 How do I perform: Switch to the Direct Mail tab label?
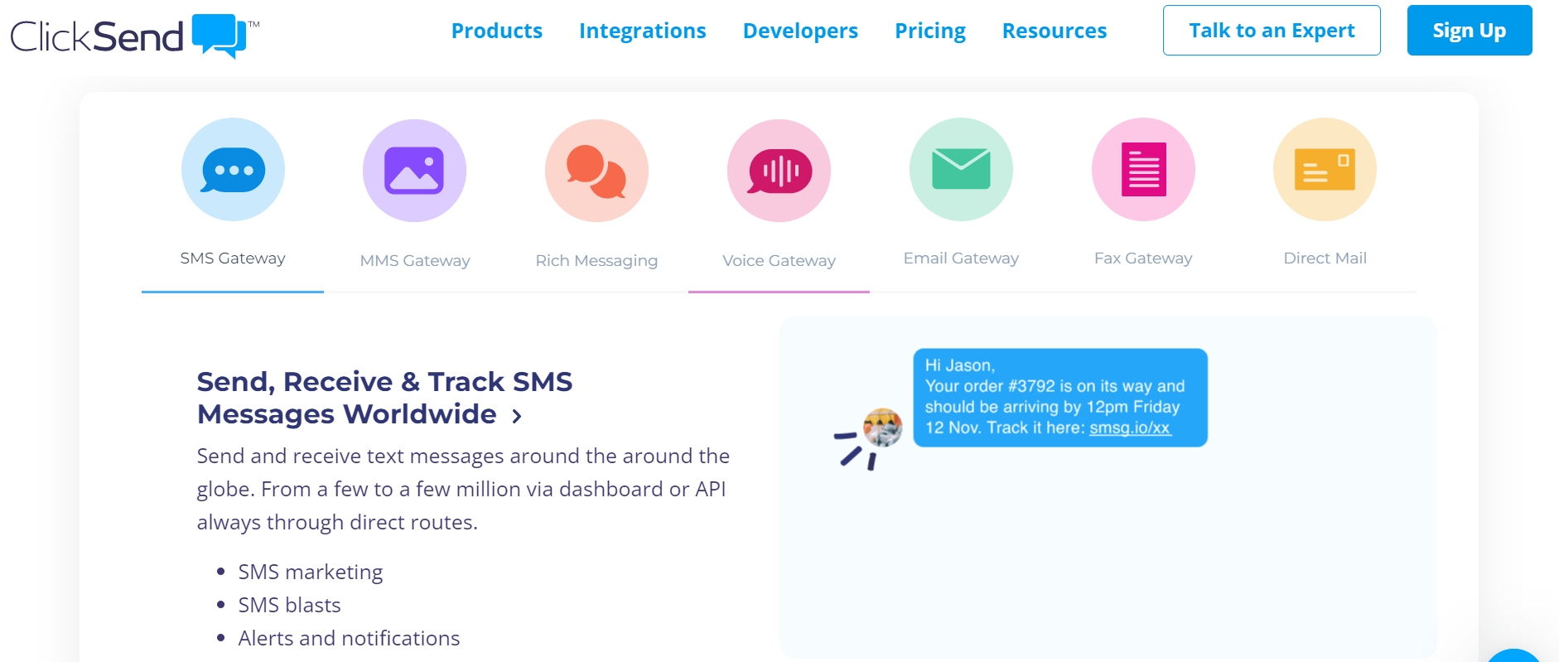1325,259
